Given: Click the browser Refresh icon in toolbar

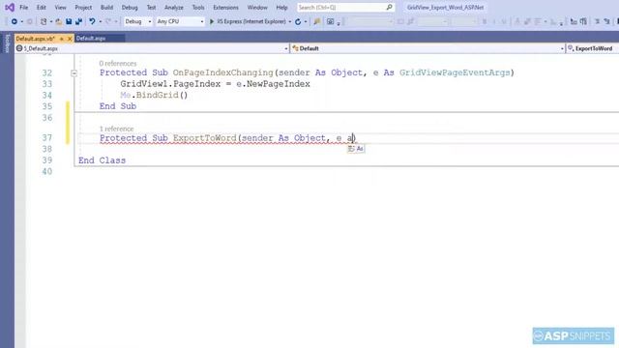Looking at the screenshot, I should (x=298, y=21).
